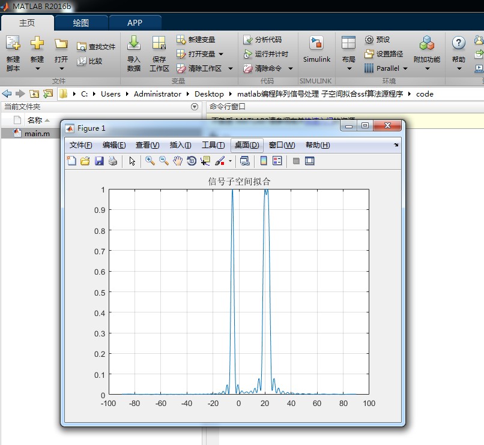484x445 pixels.
Task: Insert Colorbar in the figure
Action: click(264, 161)
